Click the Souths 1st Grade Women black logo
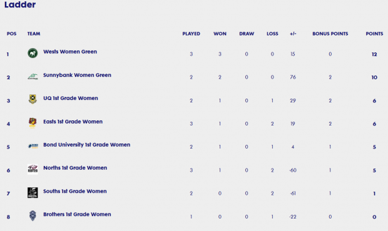This screenshot has width=388, height=231. pyautogui.click(x=33, y=192)
